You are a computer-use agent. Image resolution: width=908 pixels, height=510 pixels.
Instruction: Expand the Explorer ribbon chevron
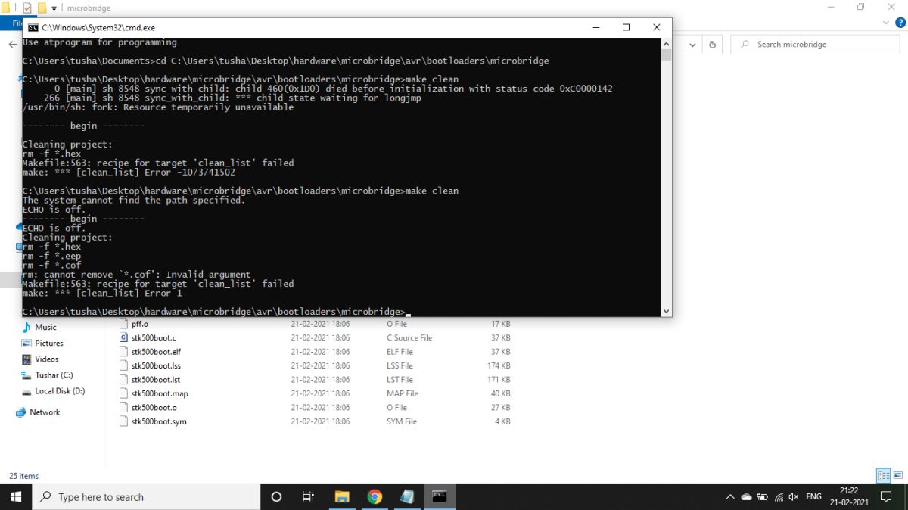tap(888, 23)
